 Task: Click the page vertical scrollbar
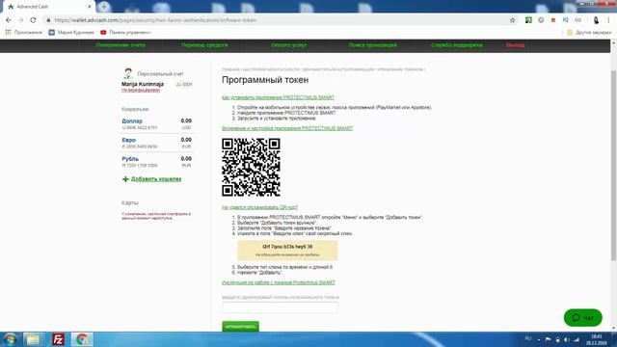(x=613, y=165)
